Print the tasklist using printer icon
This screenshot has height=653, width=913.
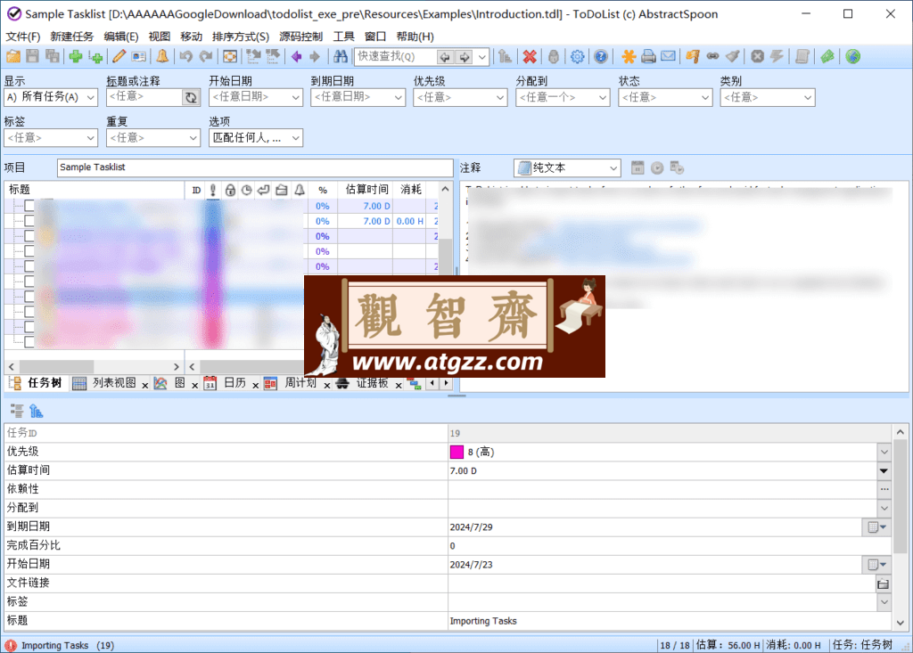tap(648, 56)
